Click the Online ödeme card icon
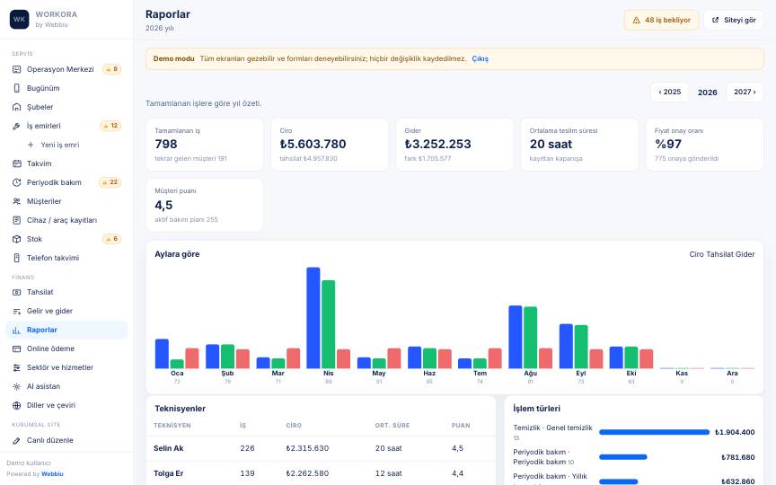Image resolution: width=776 pixels, height=485 pixels. point(16,348)
